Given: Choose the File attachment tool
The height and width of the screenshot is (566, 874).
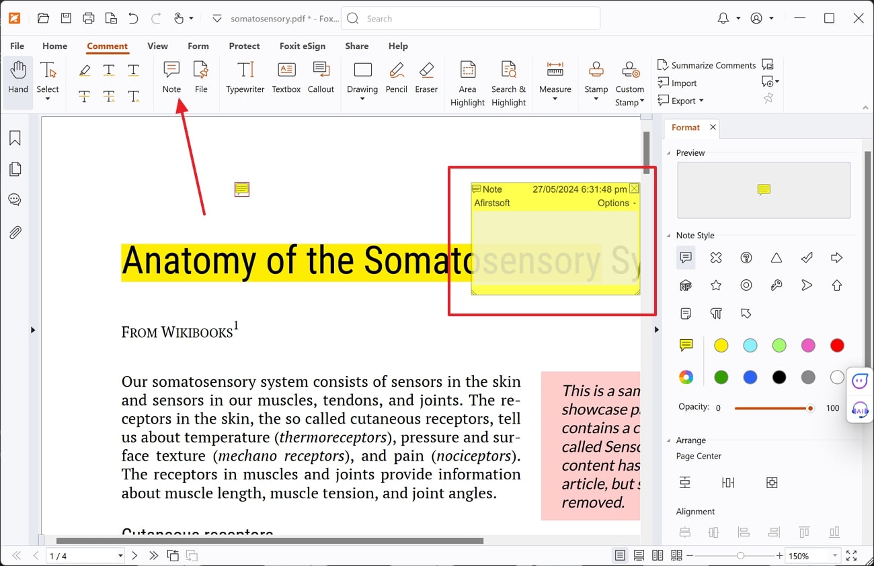Looking at the screenshot, I should [x=201, y=77].
